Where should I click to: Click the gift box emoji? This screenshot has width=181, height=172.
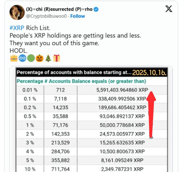click(x=57, y=58)
